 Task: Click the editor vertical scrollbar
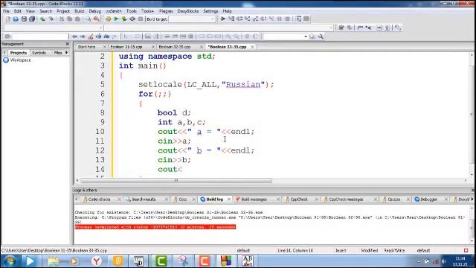click(x=471, y=115)
